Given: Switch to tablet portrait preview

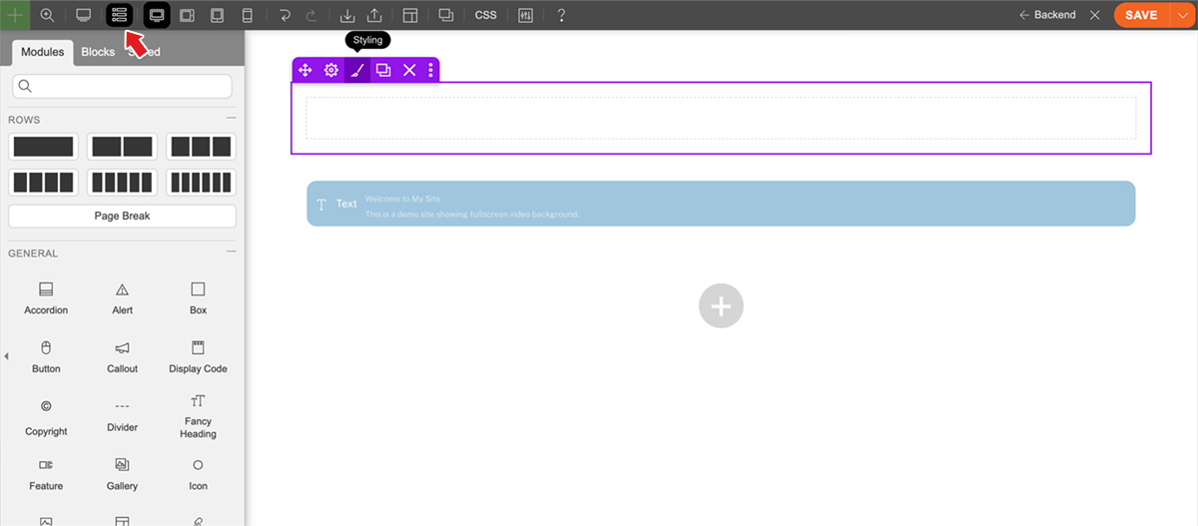Looking at the screenshot, I should (218, 15).
